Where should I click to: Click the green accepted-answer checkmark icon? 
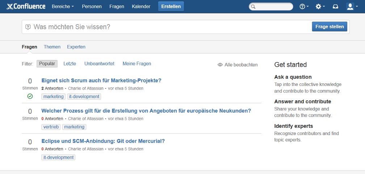pos(30,96)
